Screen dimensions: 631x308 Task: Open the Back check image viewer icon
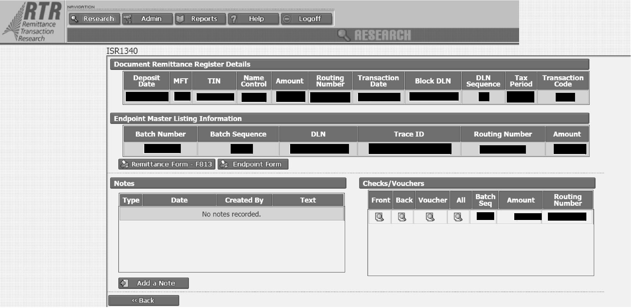coord(402,217)
